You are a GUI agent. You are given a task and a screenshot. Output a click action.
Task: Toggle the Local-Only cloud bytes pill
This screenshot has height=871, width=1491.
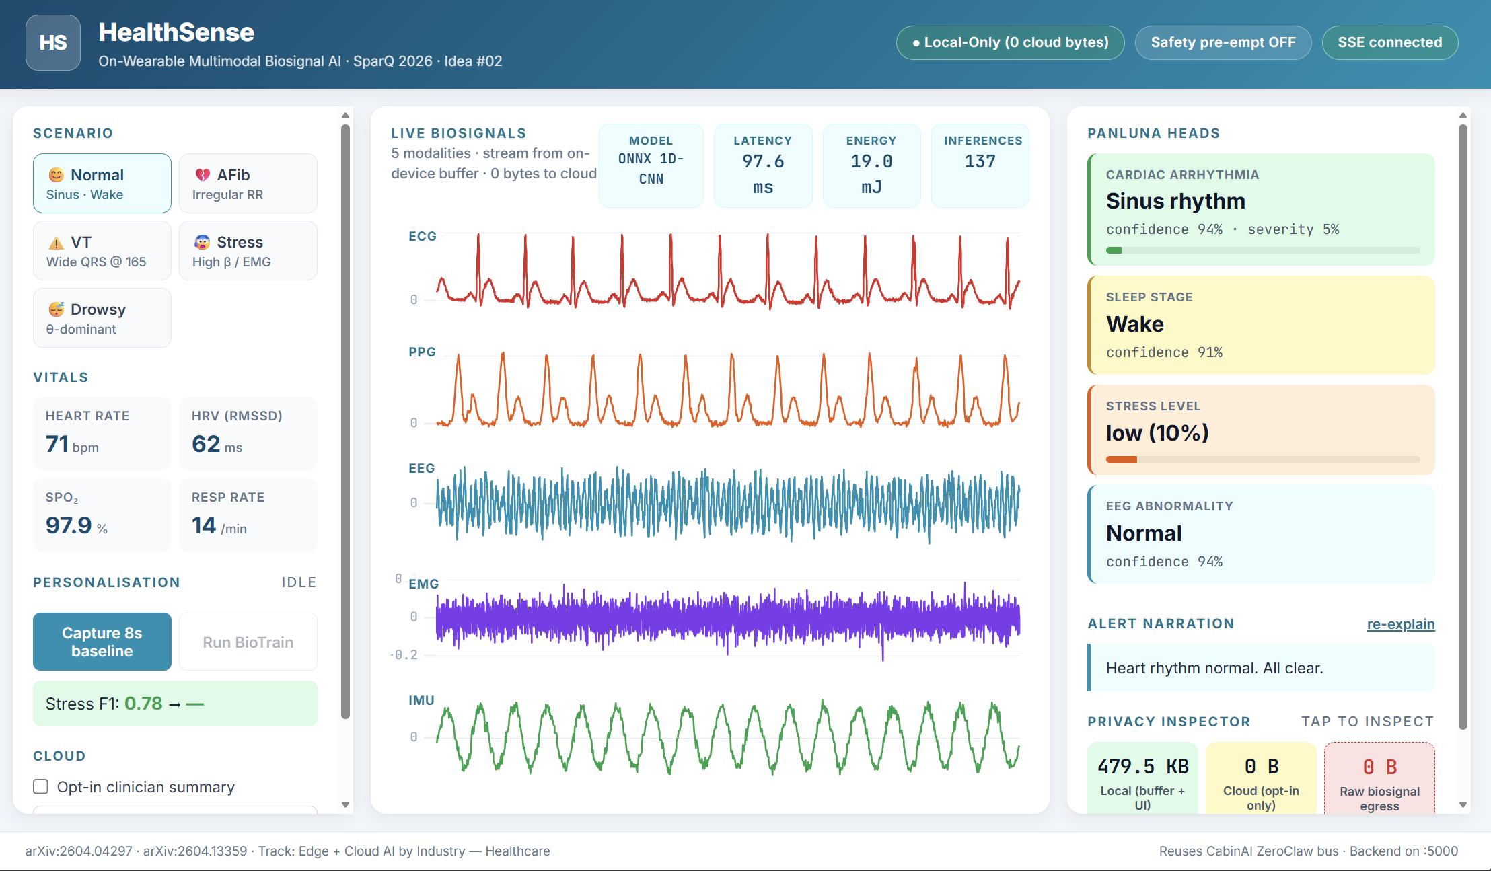click(x=1011, y=42)
